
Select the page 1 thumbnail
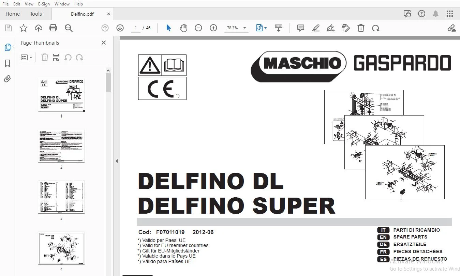pos(61,95)
